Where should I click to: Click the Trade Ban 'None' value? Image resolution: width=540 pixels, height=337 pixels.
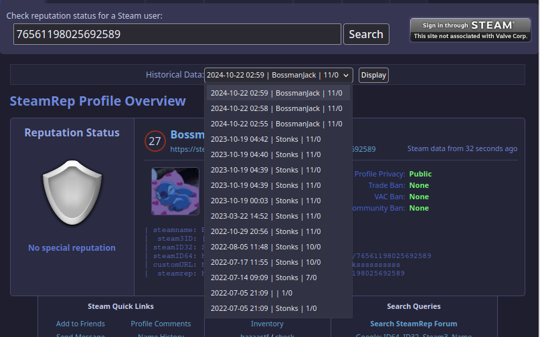click(419, 185)
